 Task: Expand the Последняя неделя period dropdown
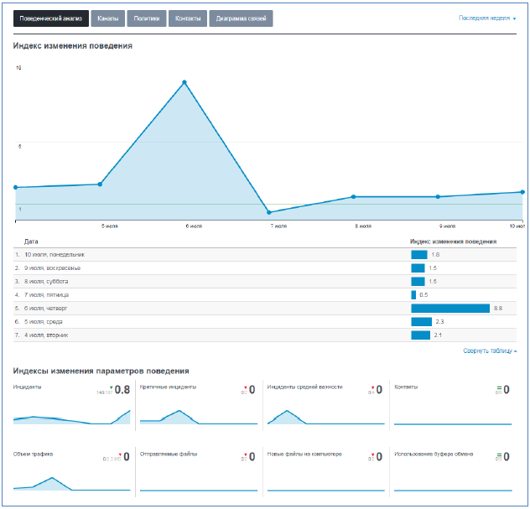tap(487, 18)
